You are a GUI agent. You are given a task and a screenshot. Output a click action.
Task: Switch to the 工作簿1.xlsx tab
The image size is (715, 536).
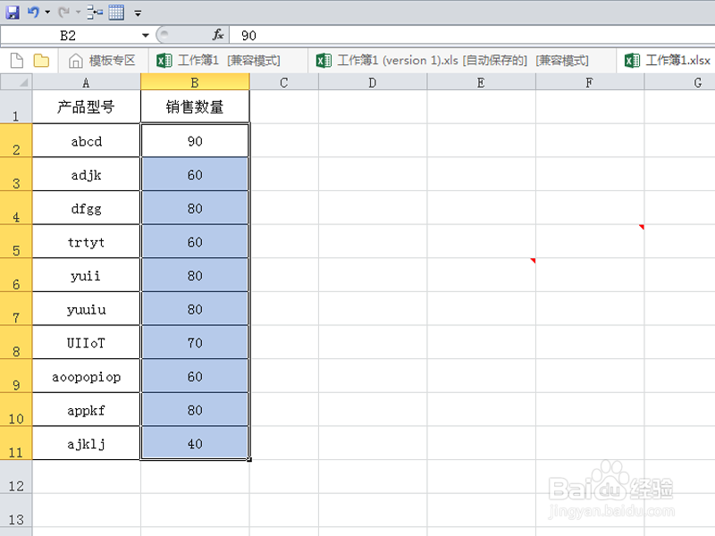tap(668, 61)
